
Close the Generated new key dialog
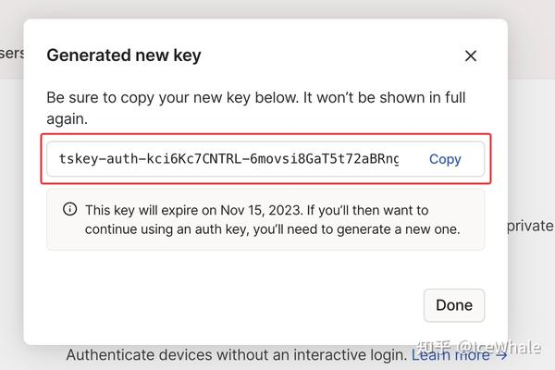point(470,55)
